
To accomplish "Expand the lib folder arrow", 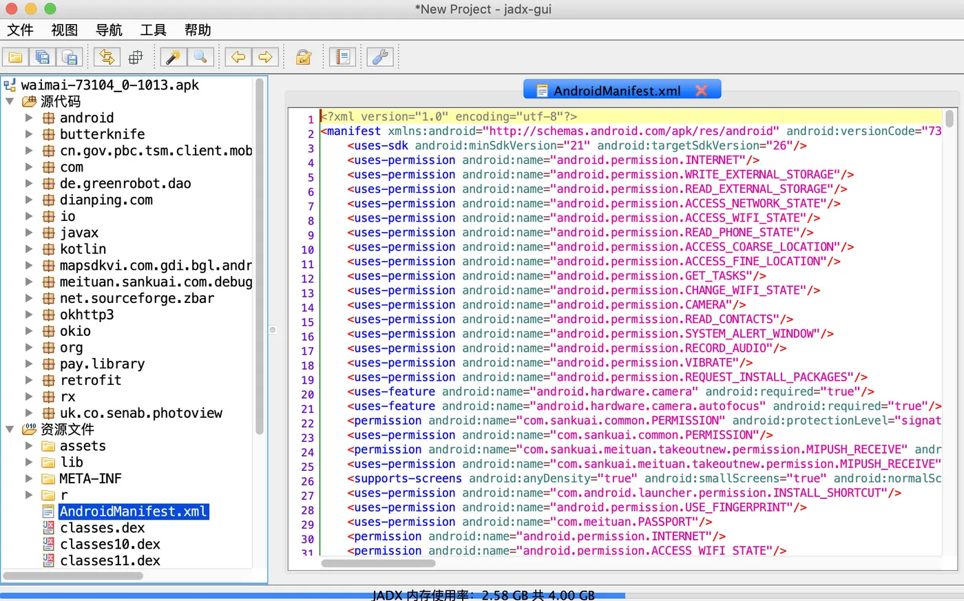I will point(29,462).
